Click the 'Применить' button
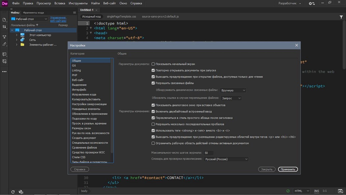346x195 pixels. (288, 169)
